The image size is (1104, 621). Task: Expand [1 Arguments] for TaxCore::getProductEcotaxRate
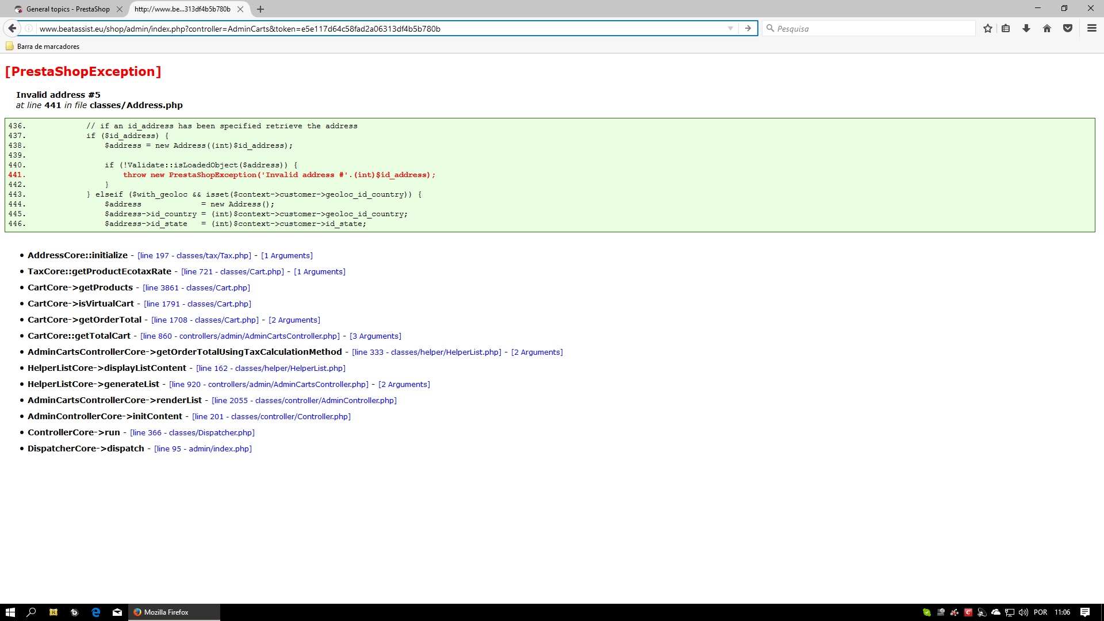pos(320,272)
